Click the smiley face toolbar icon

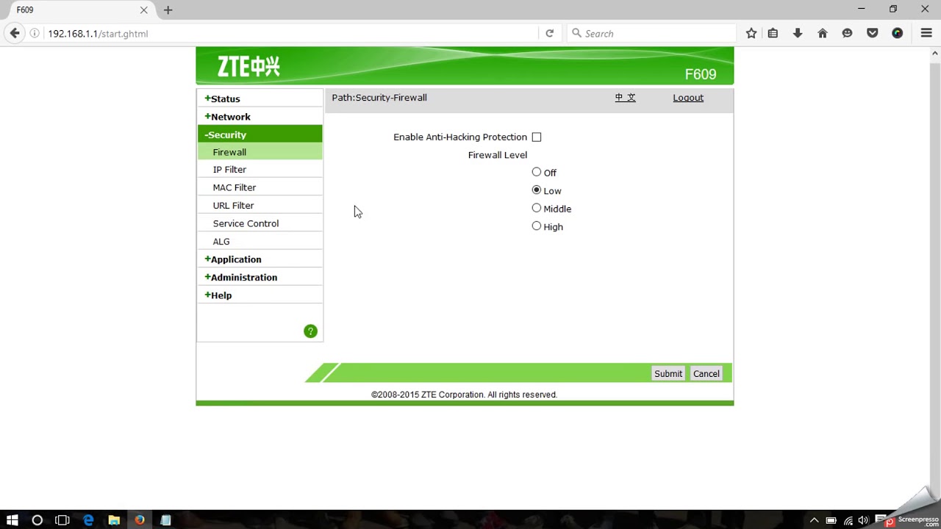coord(848,33)
